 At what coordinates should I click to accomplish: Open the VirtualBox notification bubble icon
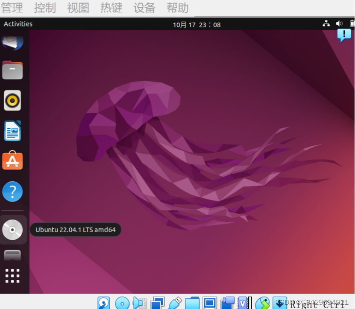click(344, 35)
